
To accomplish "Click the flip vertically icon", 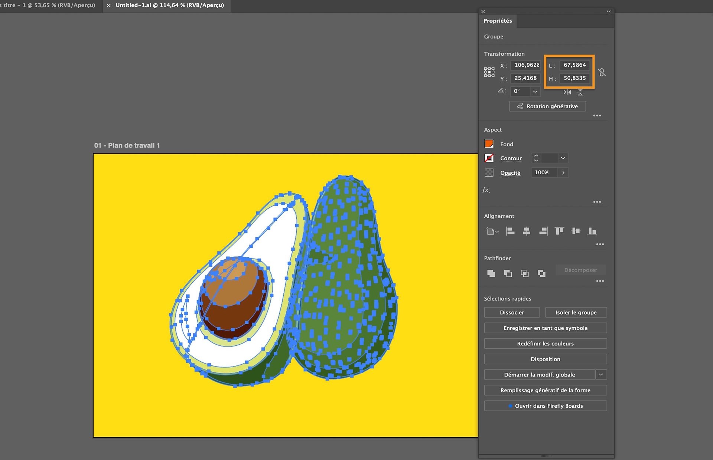I will tap(580, 92).
